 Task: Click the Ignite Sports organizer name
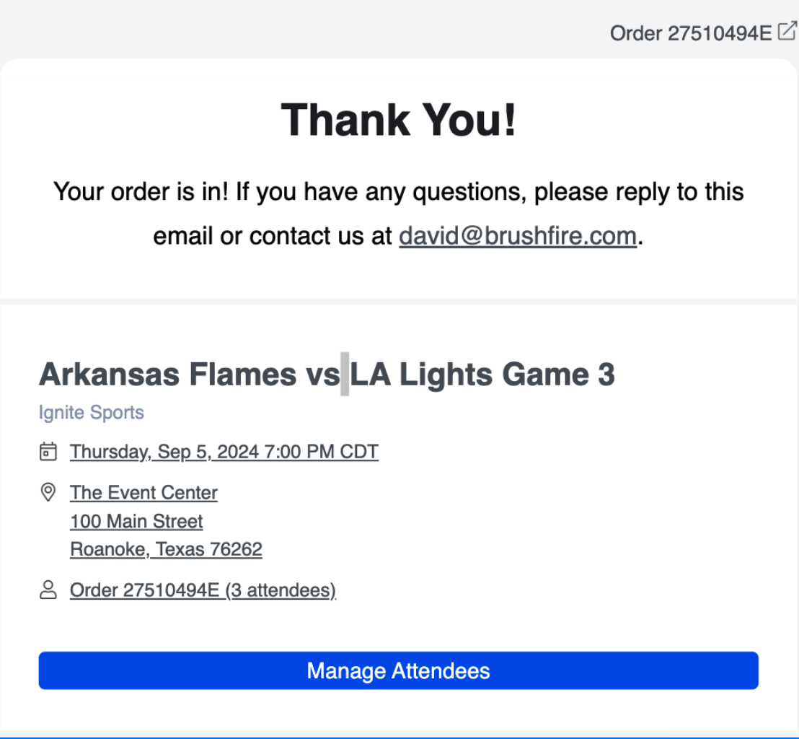coord(91,412)
